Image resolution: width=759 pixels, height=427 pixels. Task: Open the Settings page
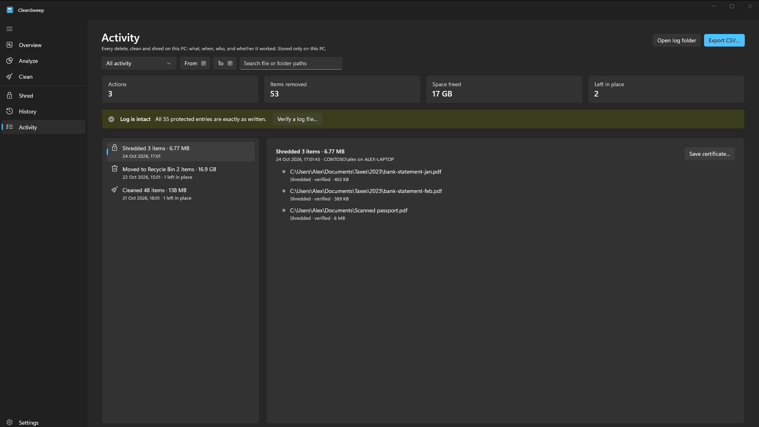tap(43, 423)
